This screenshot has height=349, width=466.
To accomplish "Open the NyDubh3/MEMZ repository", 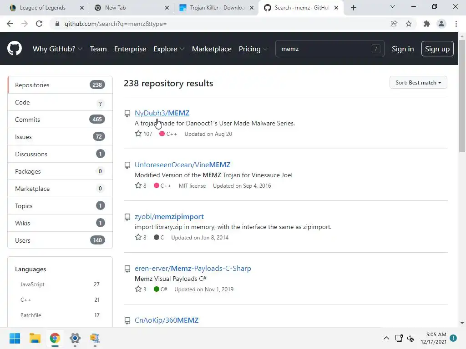I will tap(162, 113).
